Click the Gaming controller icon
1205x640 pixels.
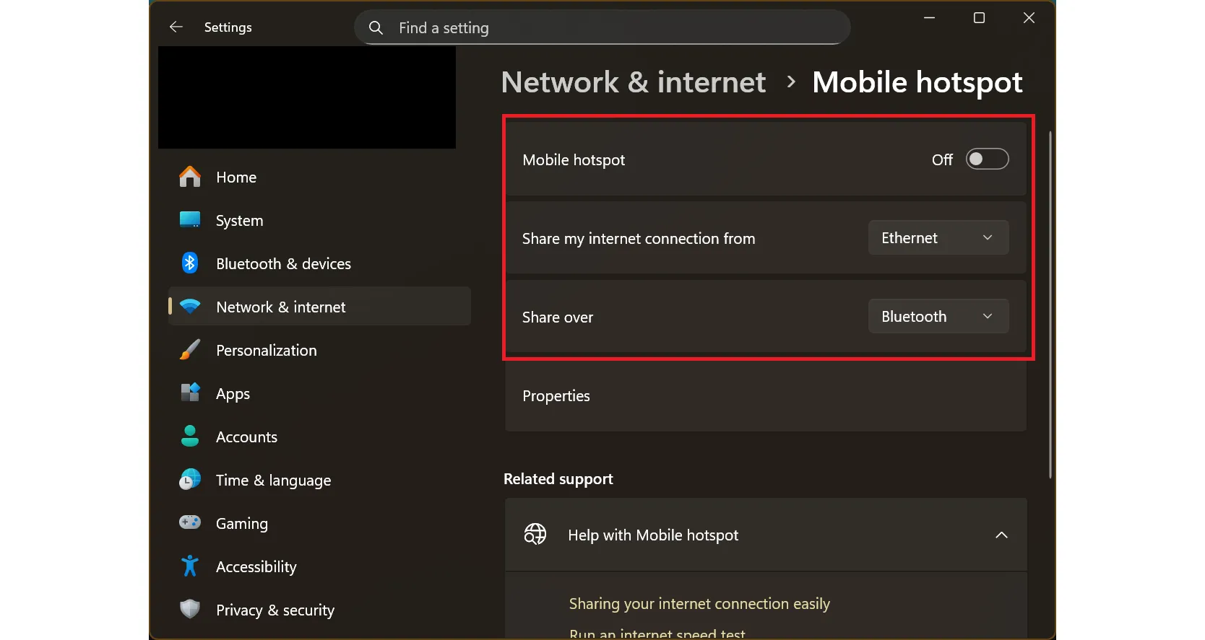click(x=190, y=522)
